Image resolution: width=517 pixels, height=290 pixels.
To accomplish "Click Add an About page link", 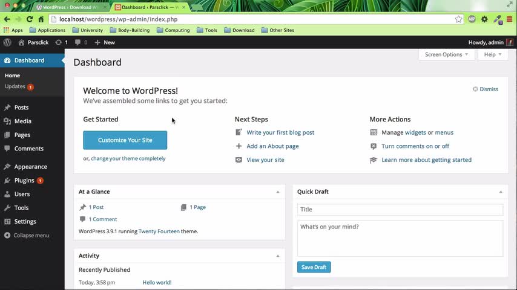I will coord(272,146).
